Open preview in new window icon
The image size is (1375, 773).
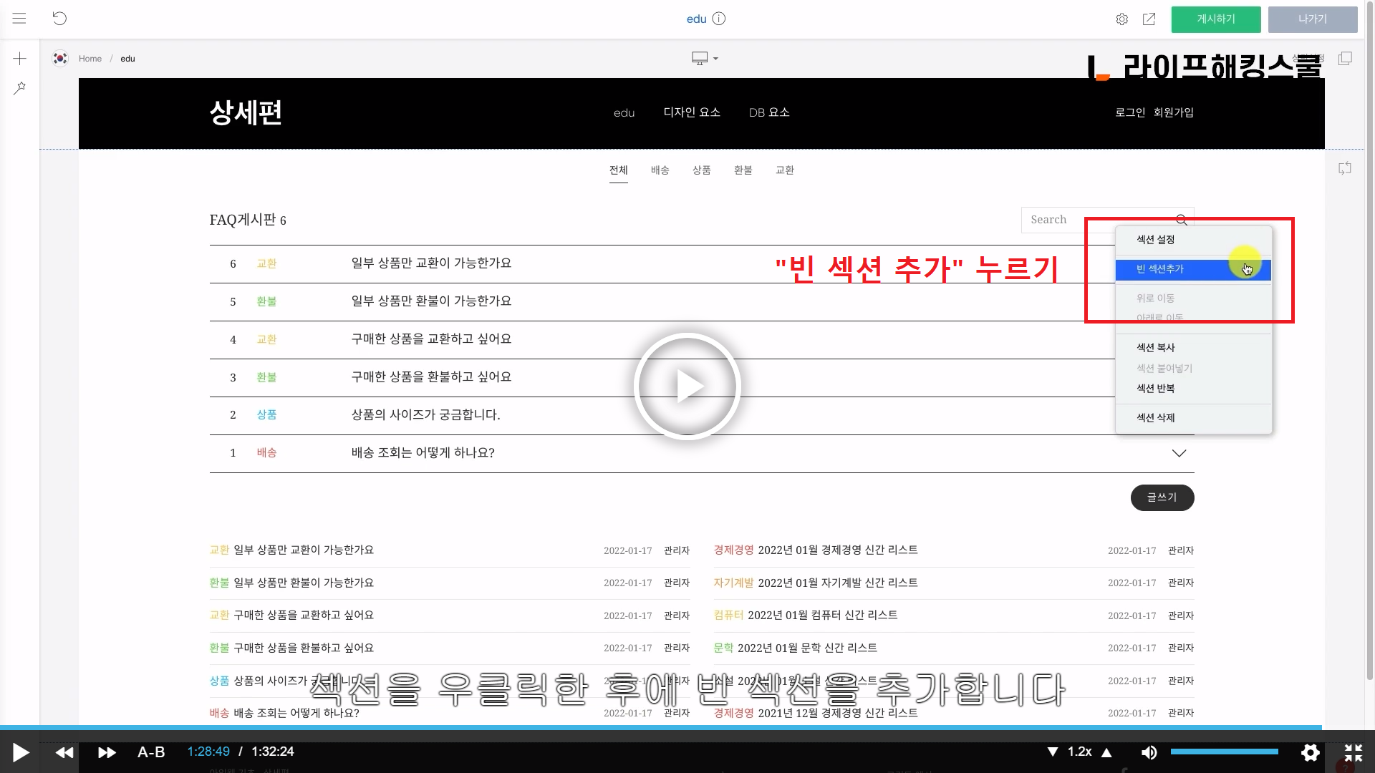tap(1149, 19)
